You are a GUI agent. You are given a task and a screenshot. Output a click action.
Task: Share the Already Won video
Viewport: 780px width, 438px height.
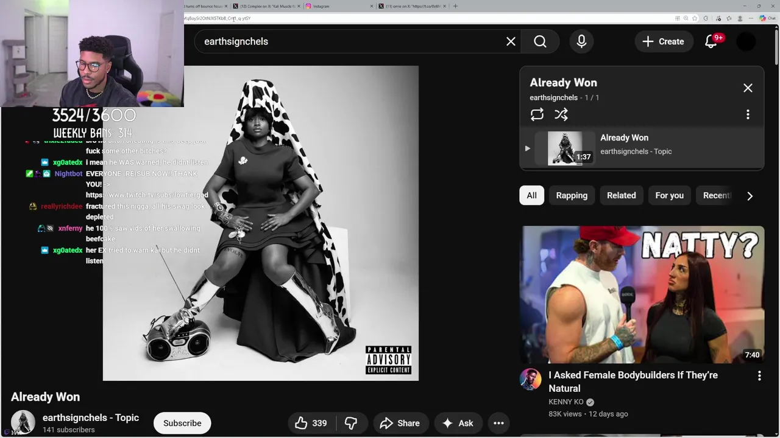point(400,423)
